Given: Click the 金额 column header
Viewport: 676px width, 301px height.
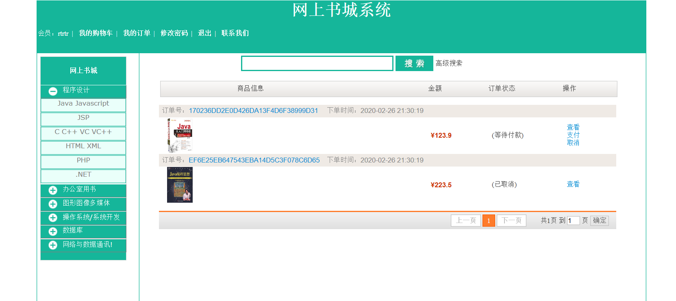Looking at the screenshot, I should click(x=435, y=89).
